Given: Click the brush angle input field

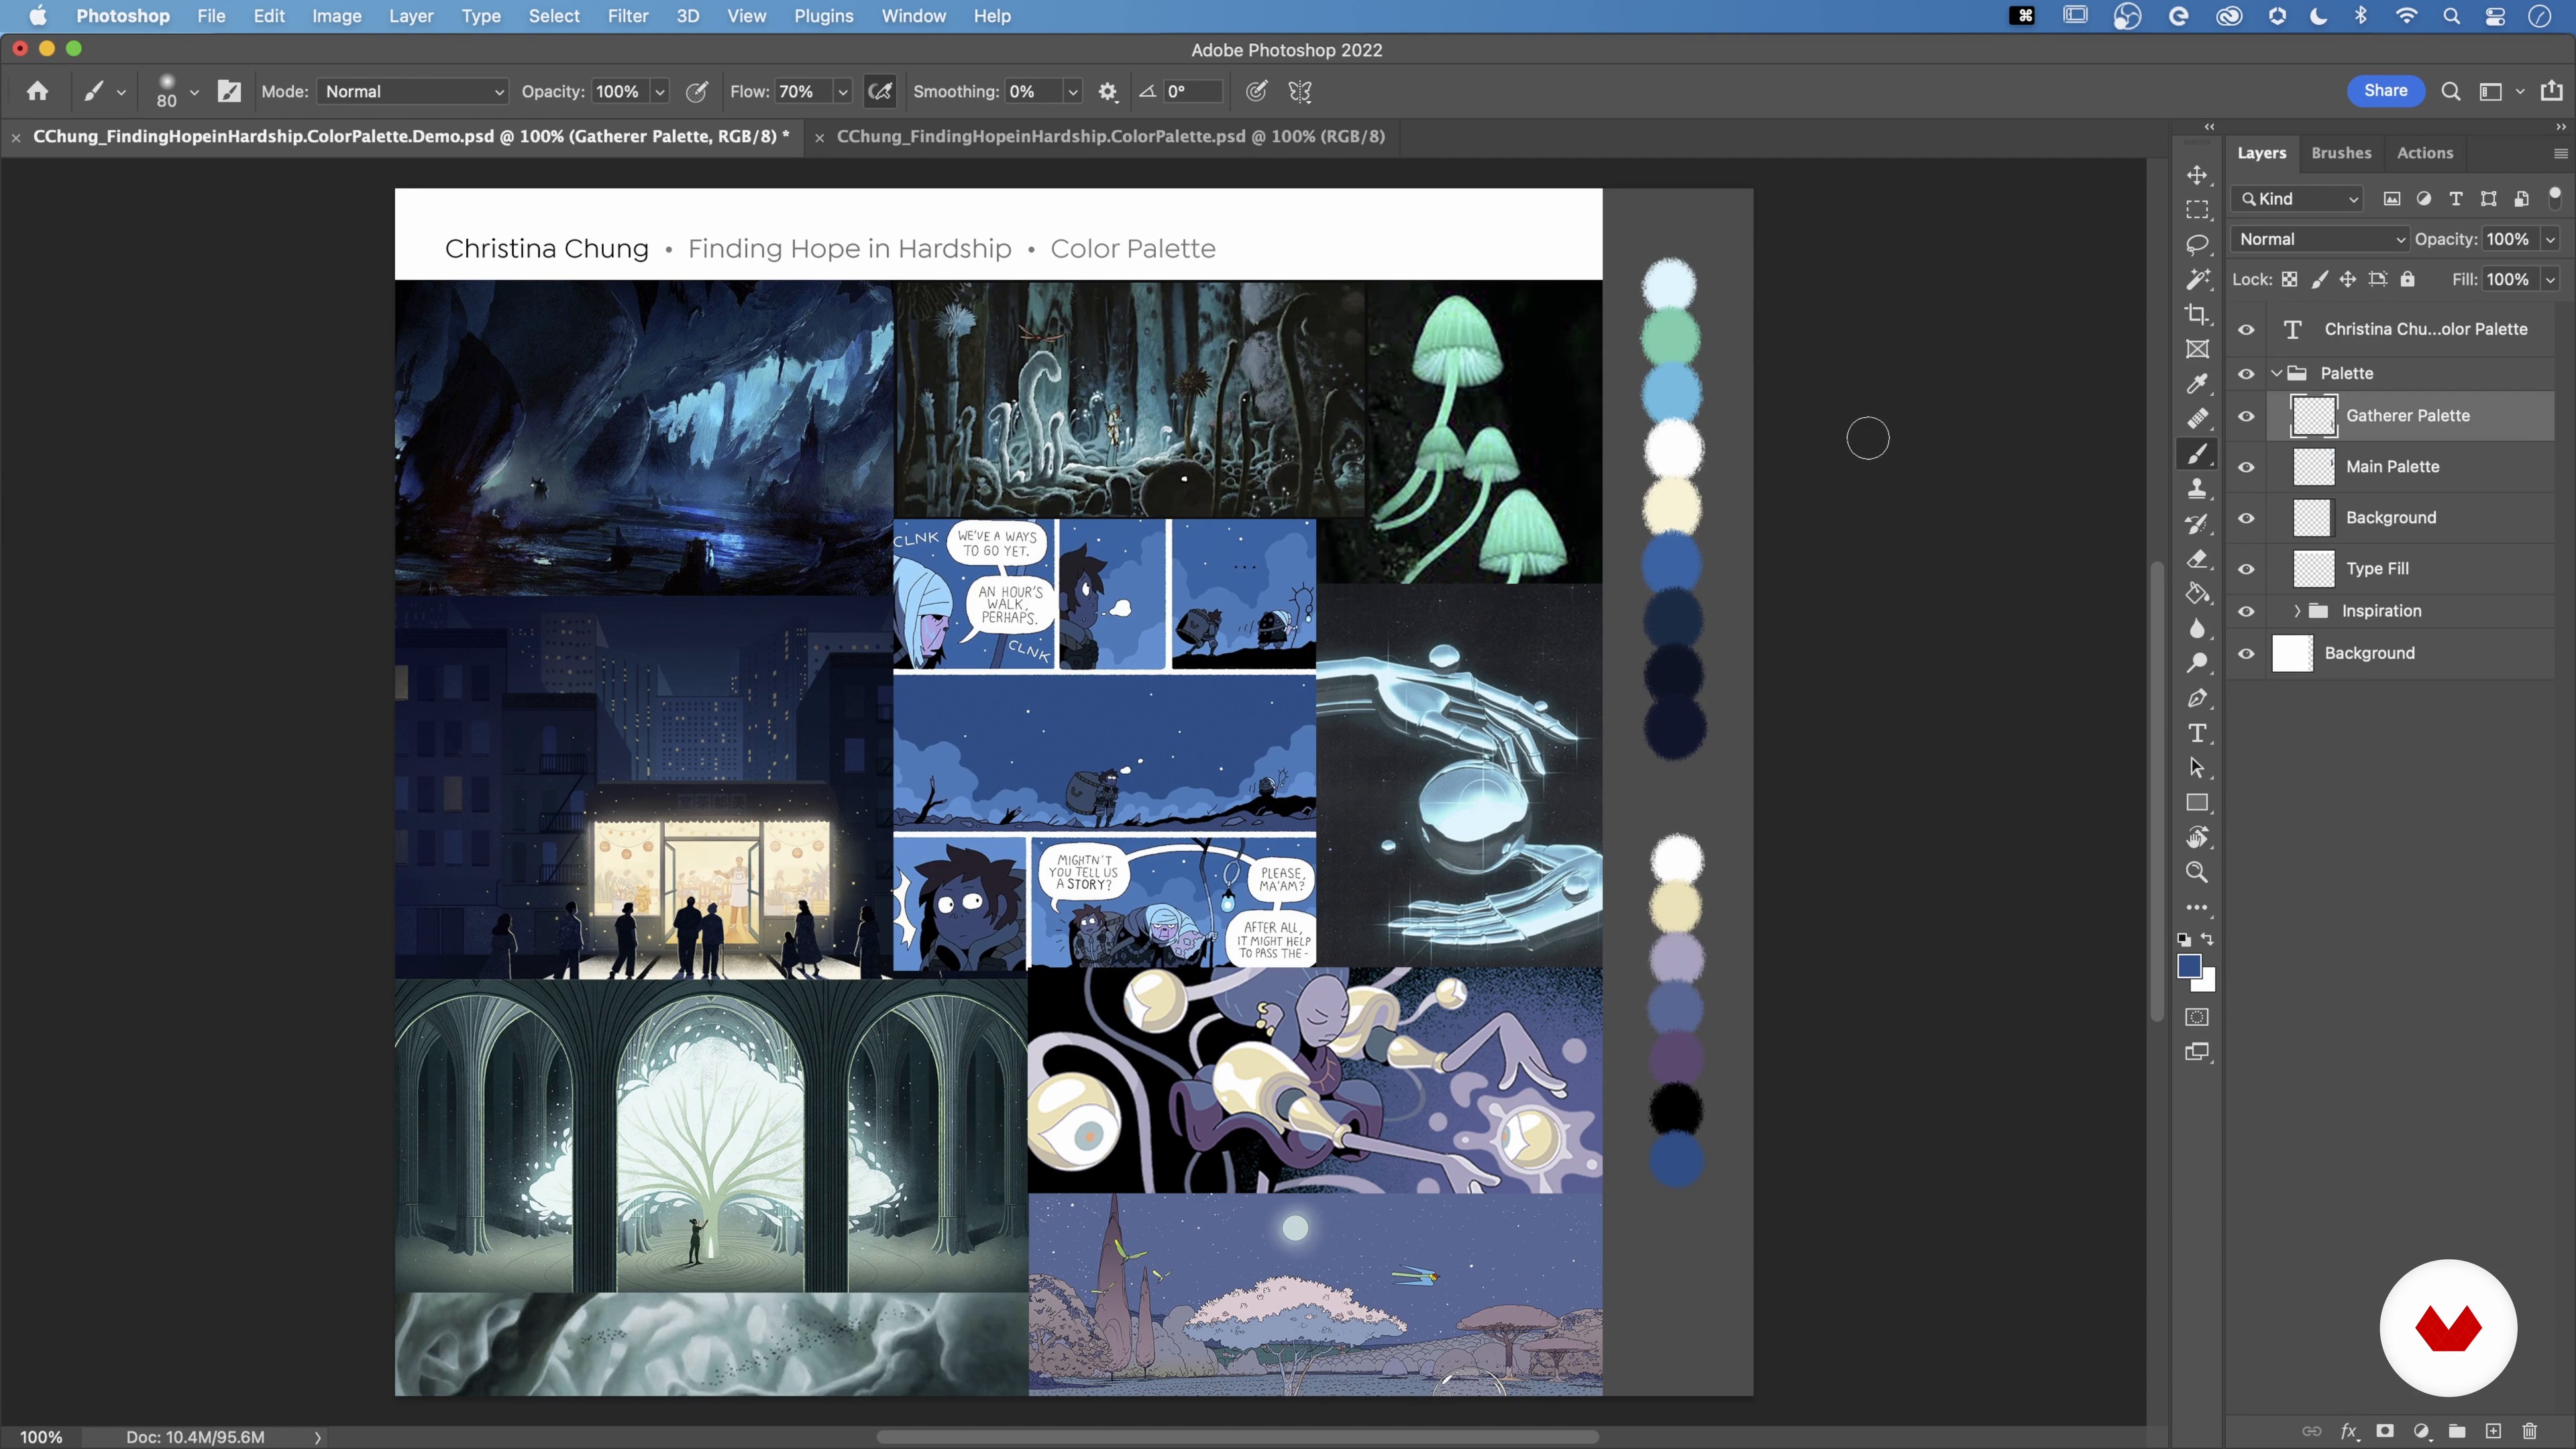Looking at the screenshot, I should tap(1192, 91).
